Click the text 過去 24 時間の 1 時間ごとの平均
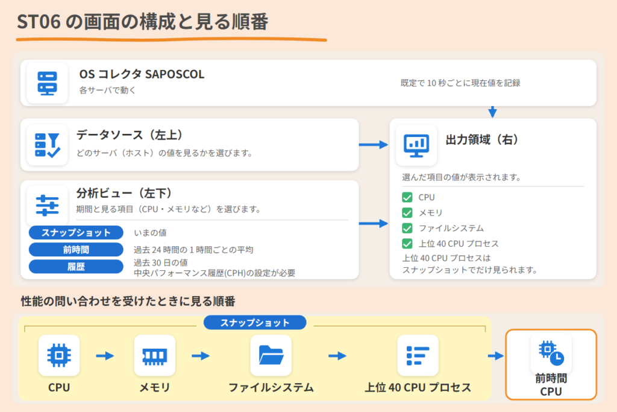The height and width of the screenshot is (412, 617). [x=193, y=250]
